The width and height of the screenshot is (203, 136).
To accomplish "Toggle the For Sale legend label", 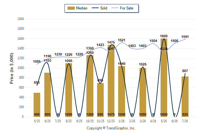I will [x=127, y=8].
